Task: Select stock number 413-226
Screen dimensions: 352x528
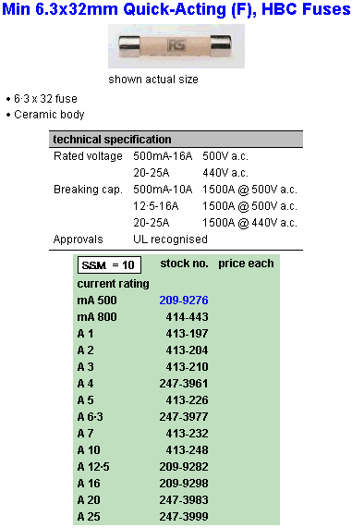Action: pyautogui.click(x=188, y=400)
